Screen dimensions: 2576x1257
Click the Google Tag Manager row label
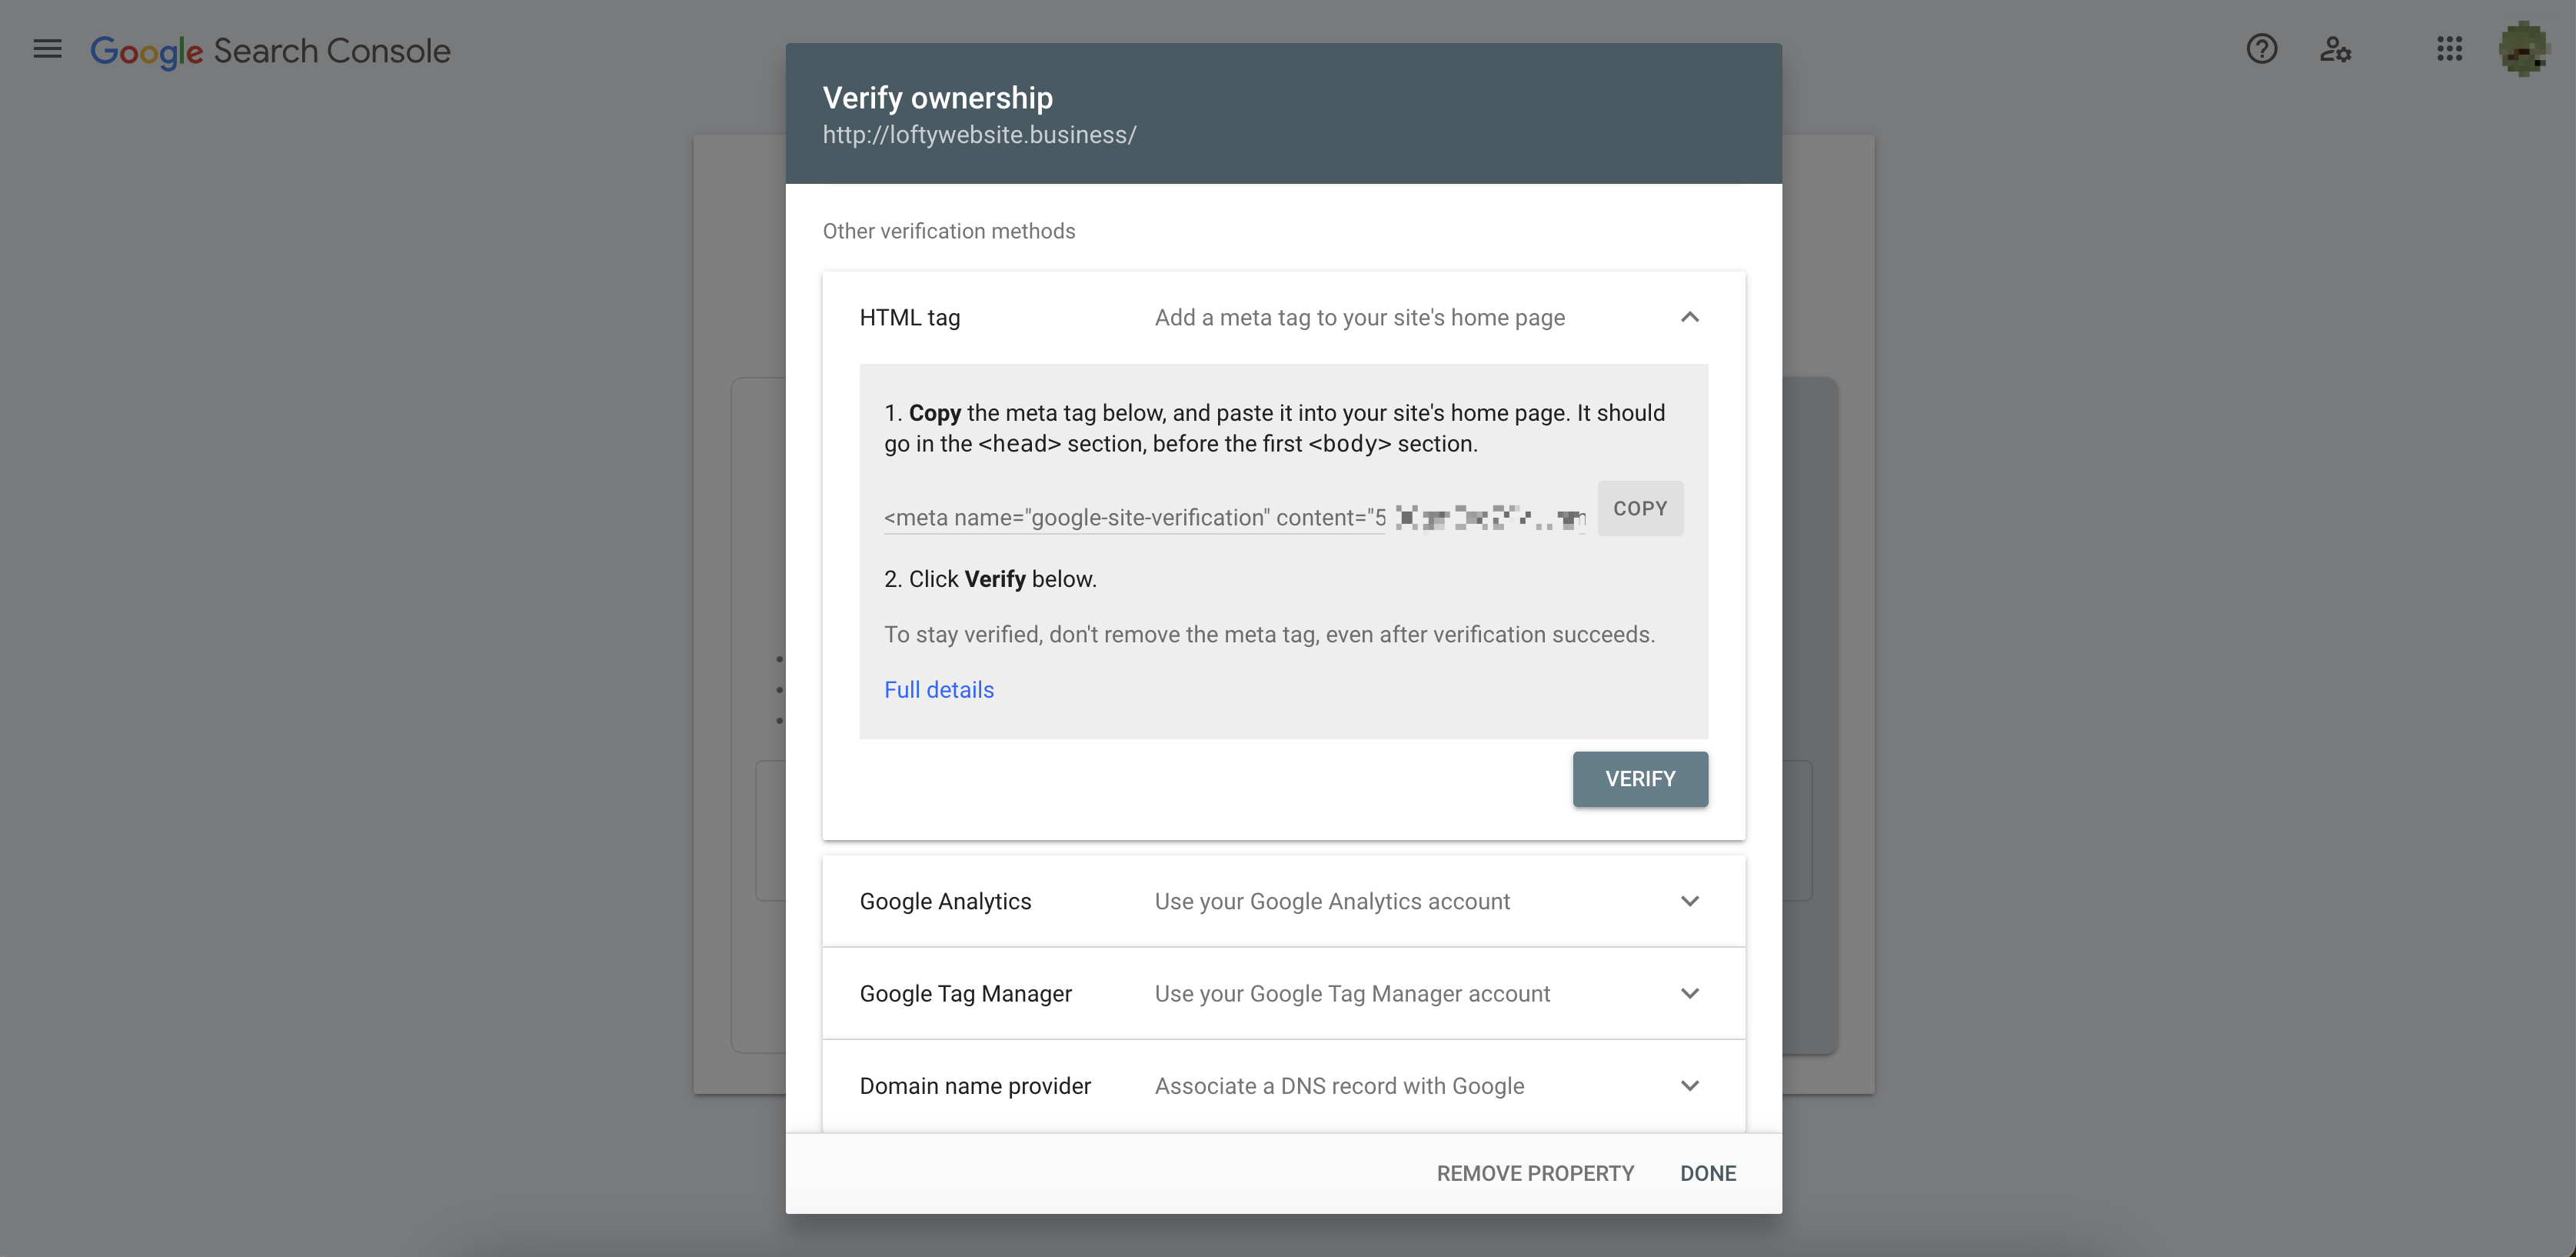pos(965,993)
